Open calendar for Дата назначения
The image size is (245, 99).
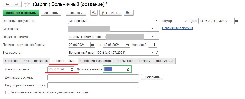128,70
